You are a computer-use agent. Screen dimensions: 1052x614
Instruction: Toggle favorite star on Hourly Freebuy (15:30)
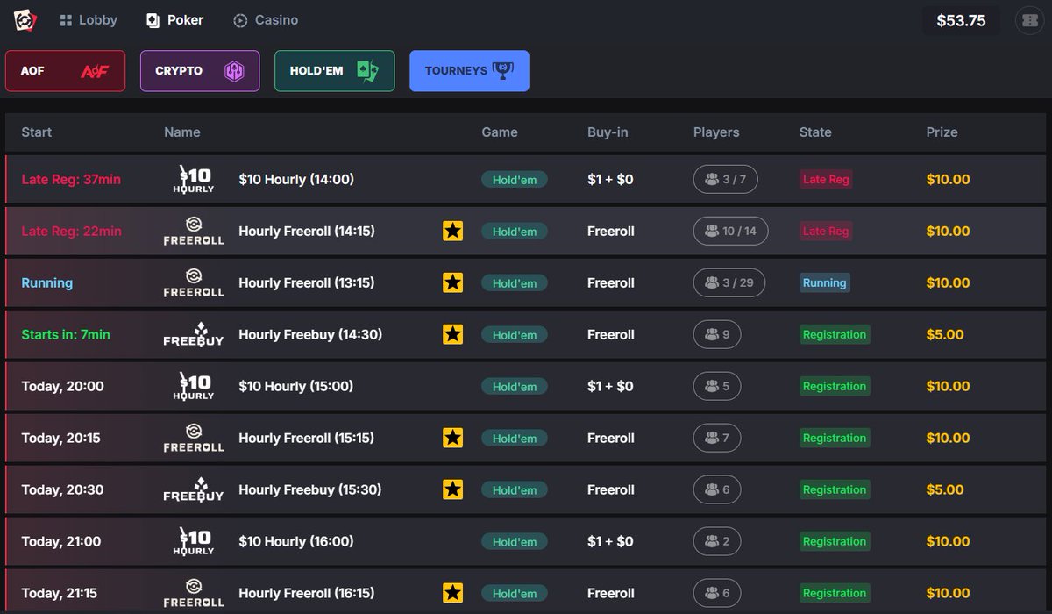[x=452, y=490]
